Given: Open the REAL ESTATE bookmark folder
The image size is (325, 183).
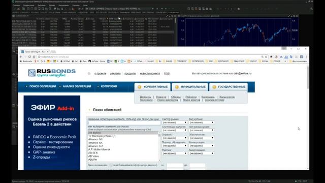Looking at the screenshot, I should [238, 61].
